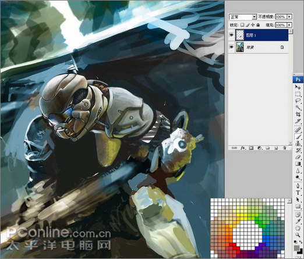The image size is (304, 259).
Task: Open the fill percentage arrow
Action: (x=289, y=25)
